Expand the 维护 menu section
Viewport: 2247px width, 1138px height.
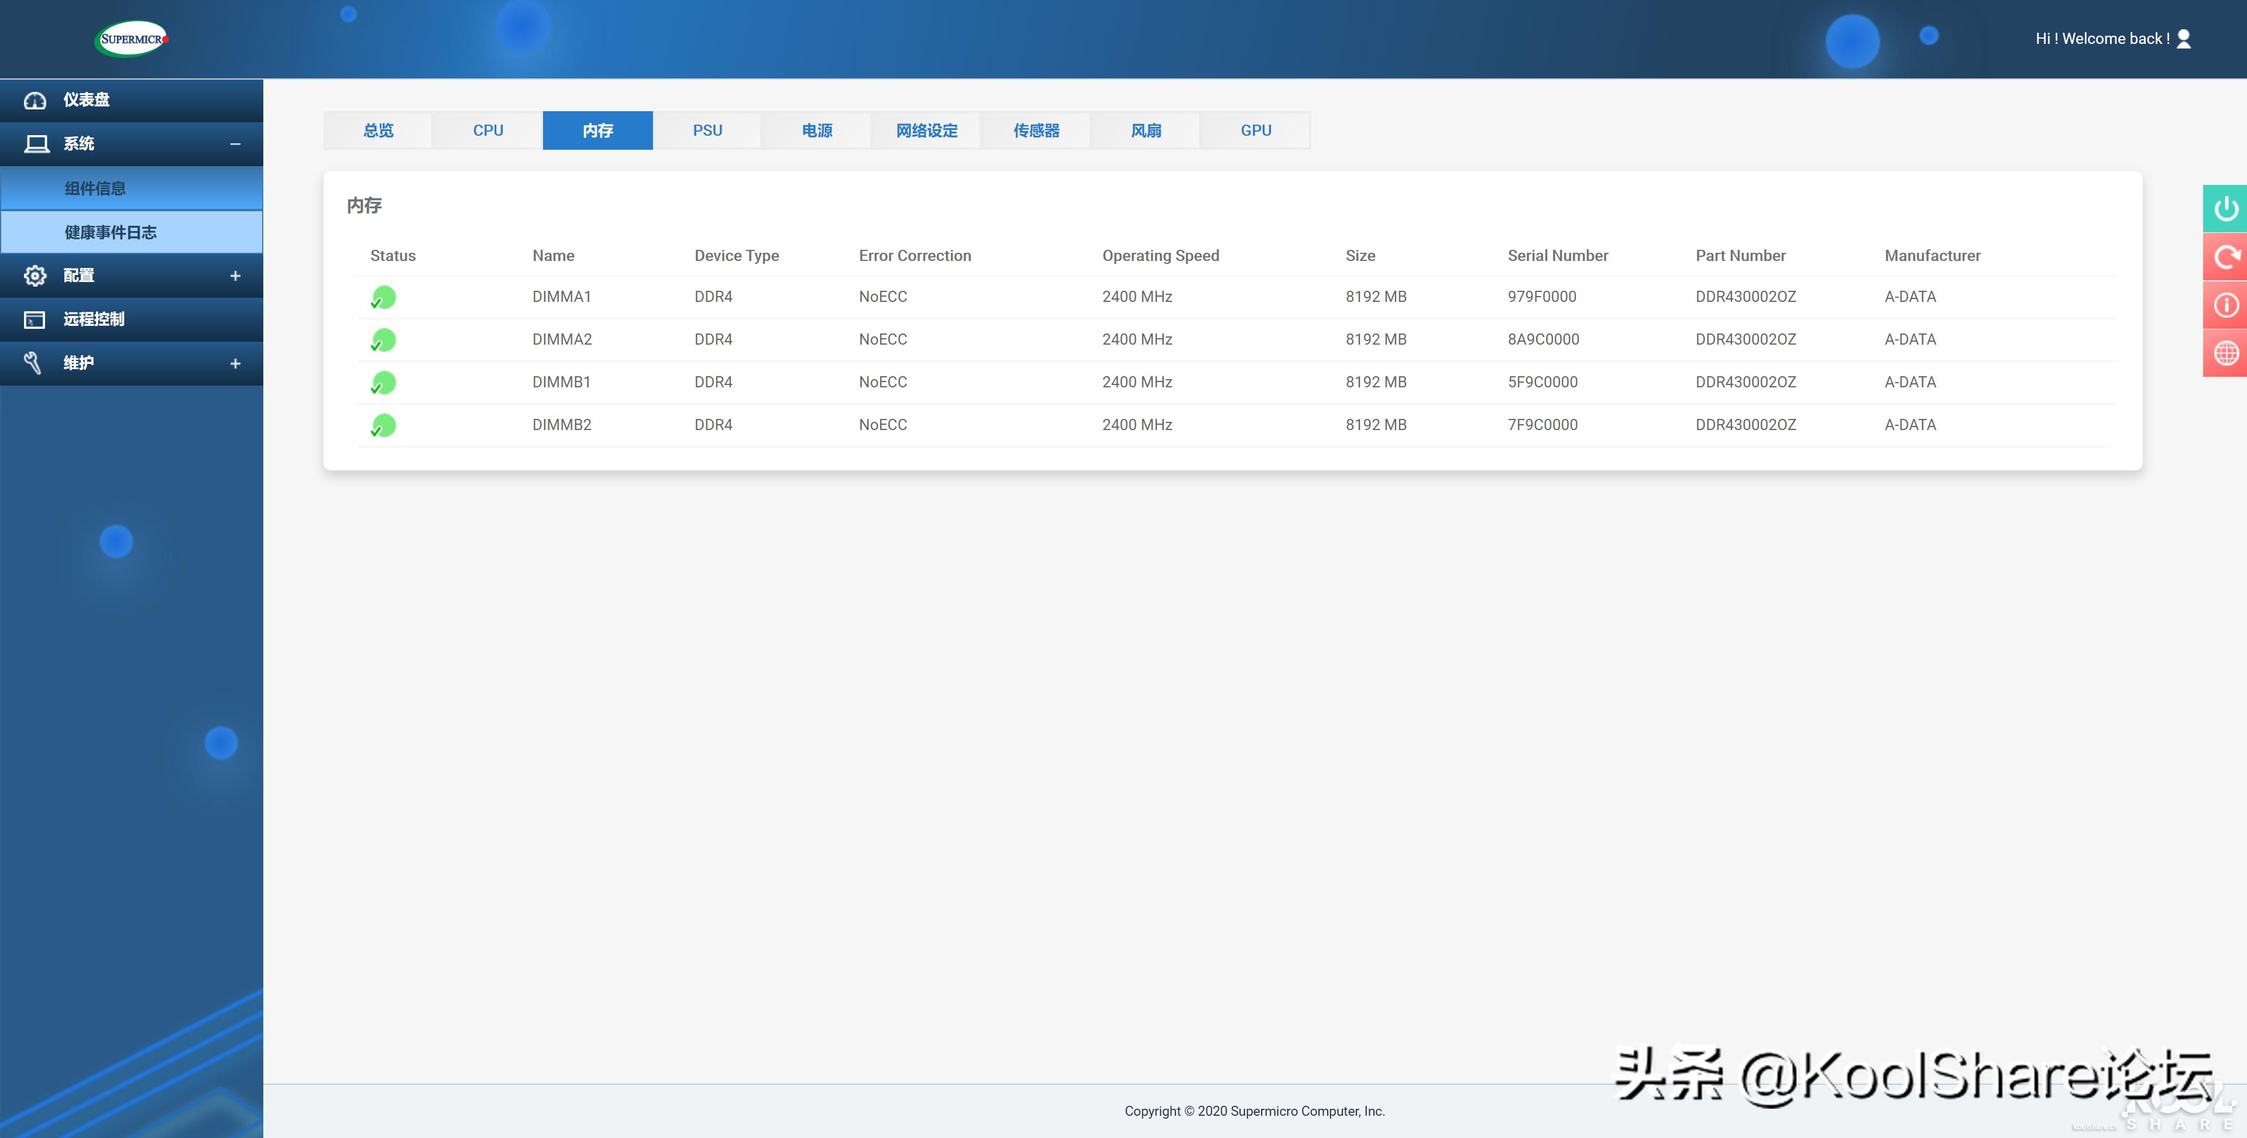click(235, 364)
